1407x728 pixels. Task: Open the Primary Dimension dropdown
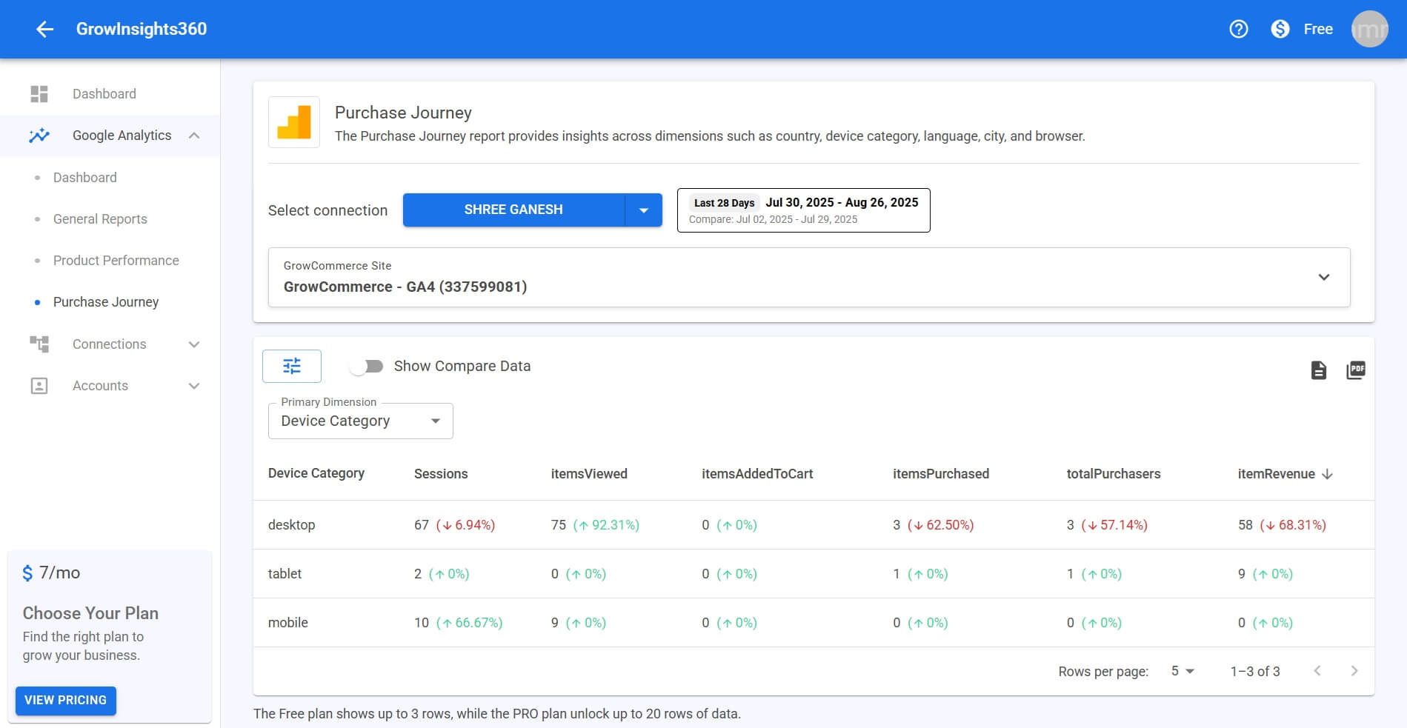pyautogui.click(x=360, y=421)
